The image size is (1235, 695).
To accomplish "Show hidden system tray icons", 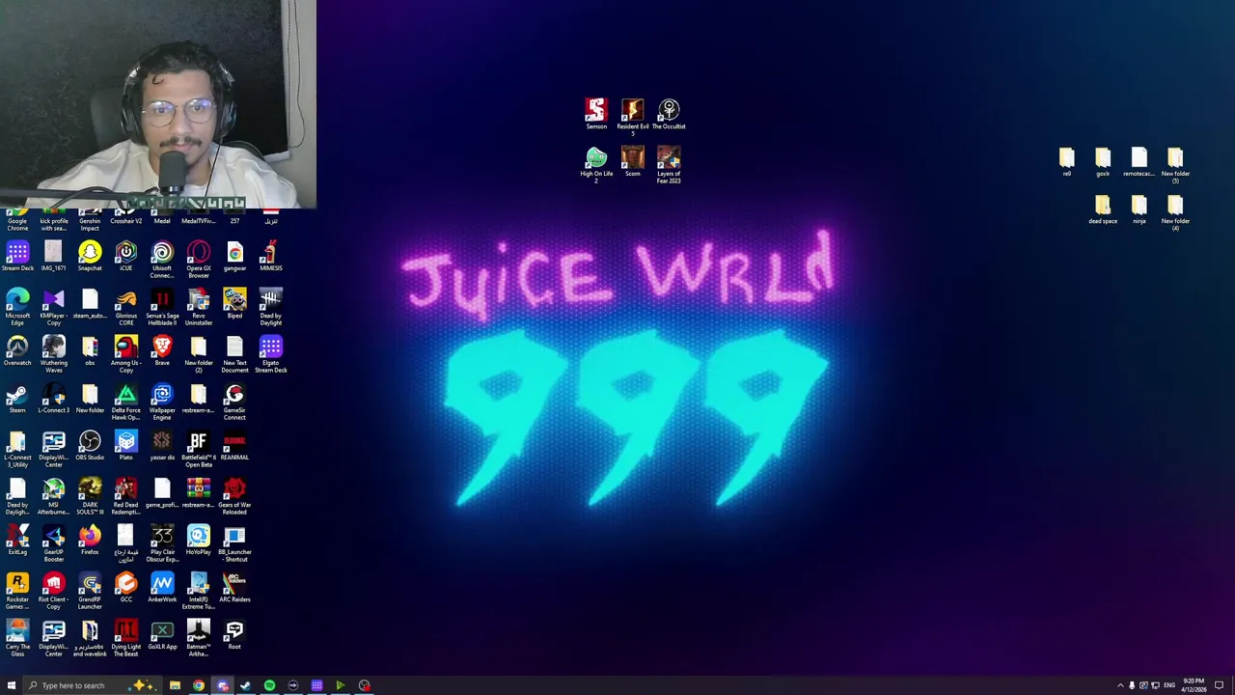I will [x=1120, y=685].
